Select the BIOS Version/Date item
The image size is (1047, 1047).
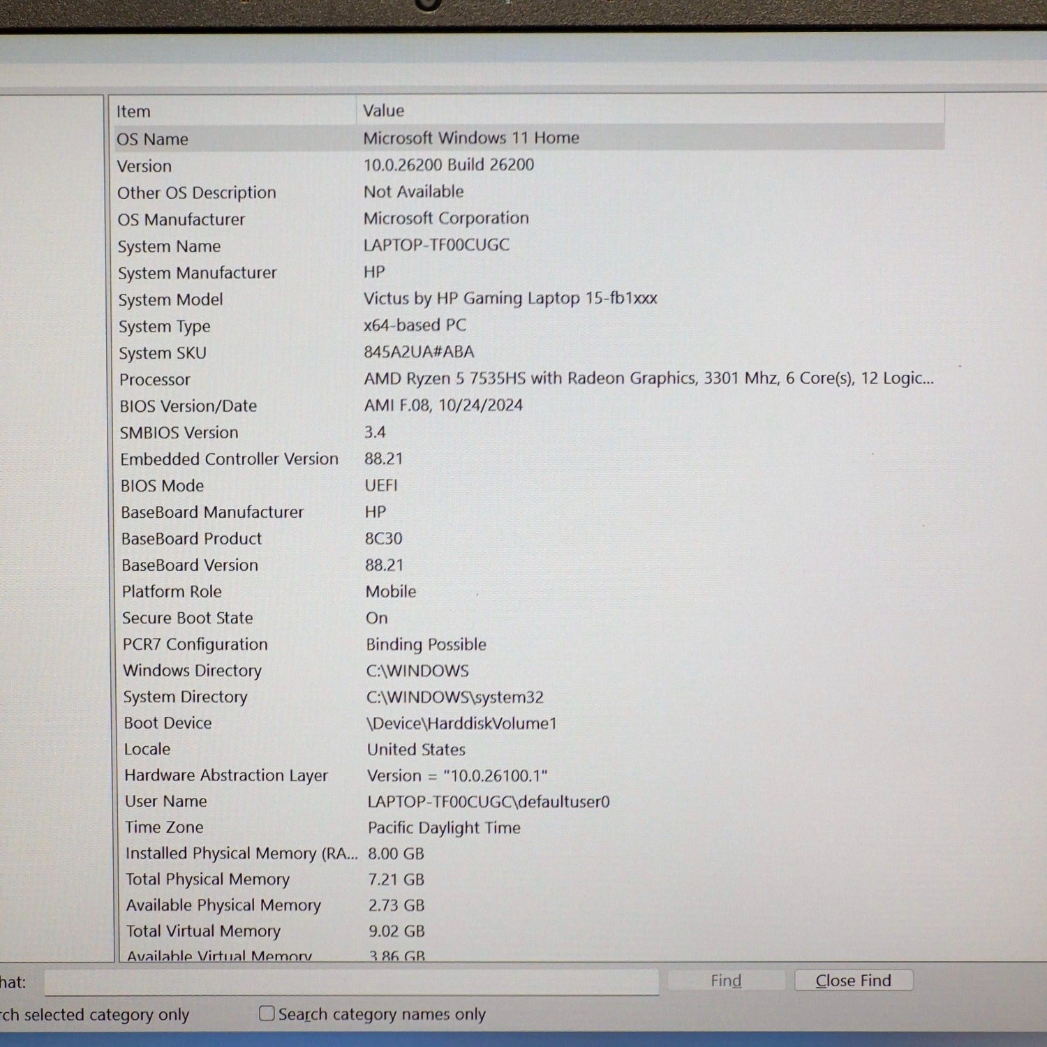point(188,406)
